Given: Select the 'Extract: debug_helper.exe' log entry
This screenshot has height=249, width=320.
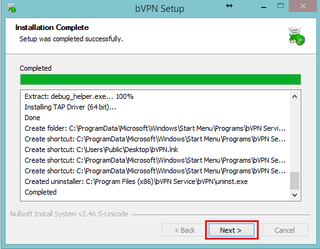Looking at the screenshot, I should [x=79, y=96].
